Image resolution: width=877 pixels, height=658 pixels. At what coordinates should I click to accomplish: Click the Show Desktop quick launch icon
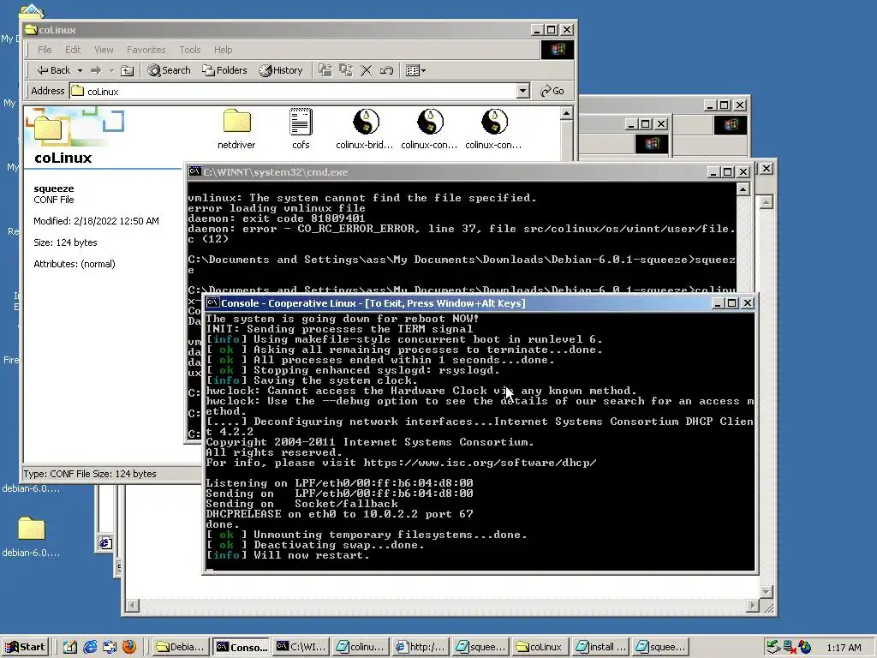[70, 647]
